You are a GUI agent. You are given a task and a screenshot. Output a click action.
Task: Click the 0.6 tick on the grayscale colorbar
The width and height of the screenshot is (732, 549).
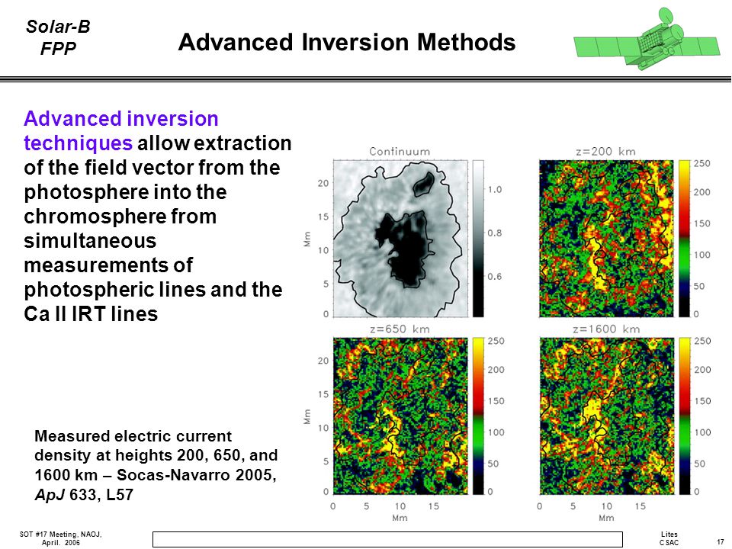point(495,276)
